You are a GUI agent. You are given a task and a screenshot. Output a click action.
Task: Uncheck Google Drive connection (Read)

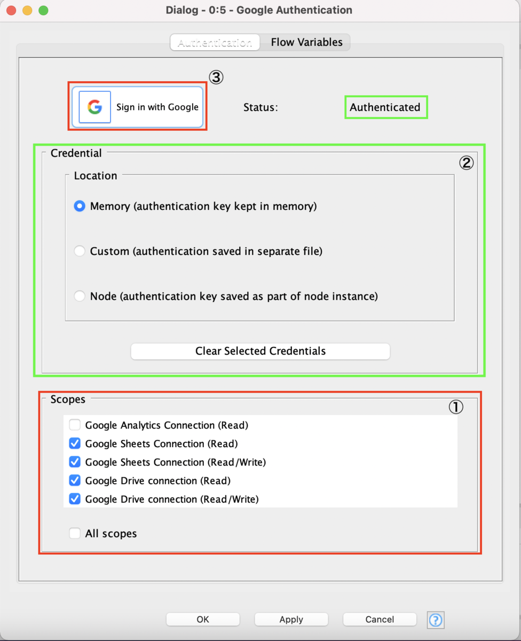pos(75,480)
